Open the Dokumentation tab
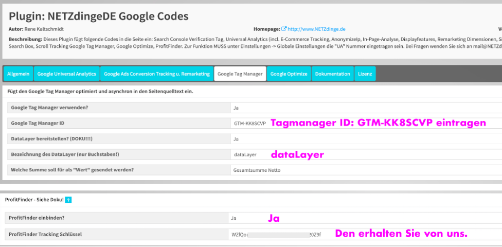 click(333, 74)
